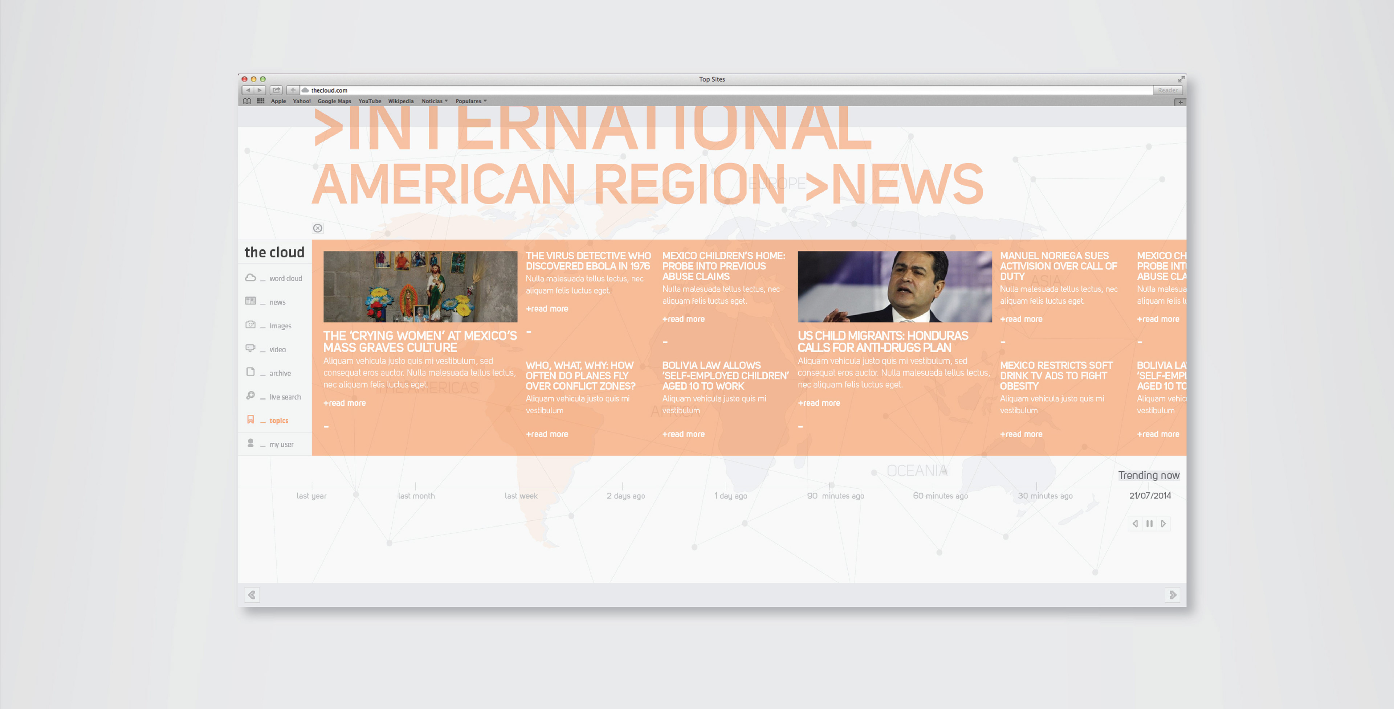Open the Yahoo! bookmark
Image resolution: width=1394 pixels, height=709 pixels.
coord(301,101)
